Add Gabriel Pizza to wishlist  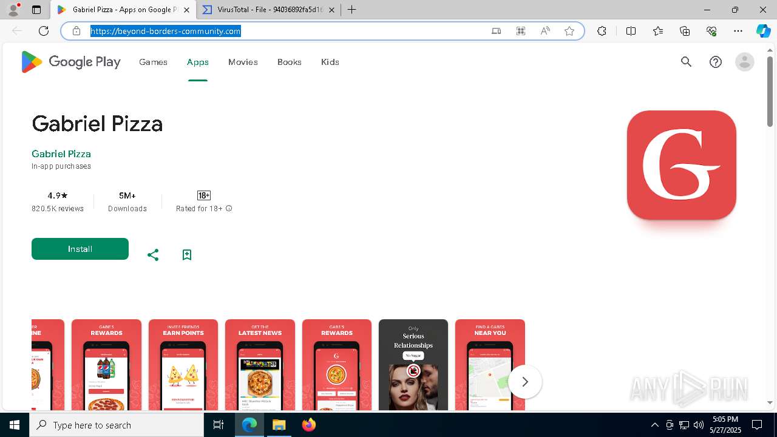[x=187, y=255]
